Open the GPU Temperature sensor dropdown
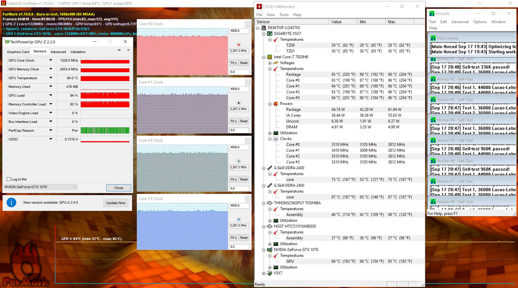 (x=51, y=78)
